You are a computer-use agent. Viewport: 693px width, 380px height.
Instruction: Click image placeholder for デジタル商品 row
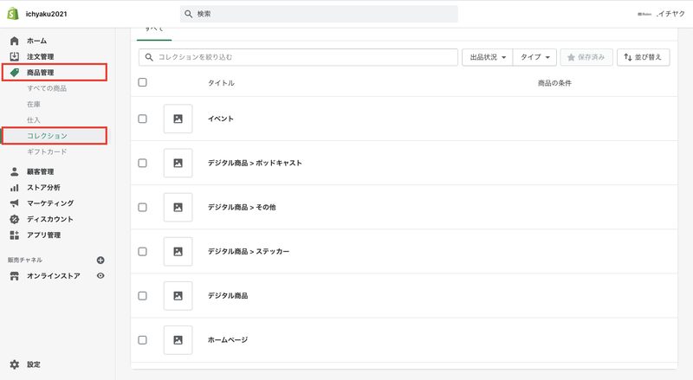coord(178,295)
